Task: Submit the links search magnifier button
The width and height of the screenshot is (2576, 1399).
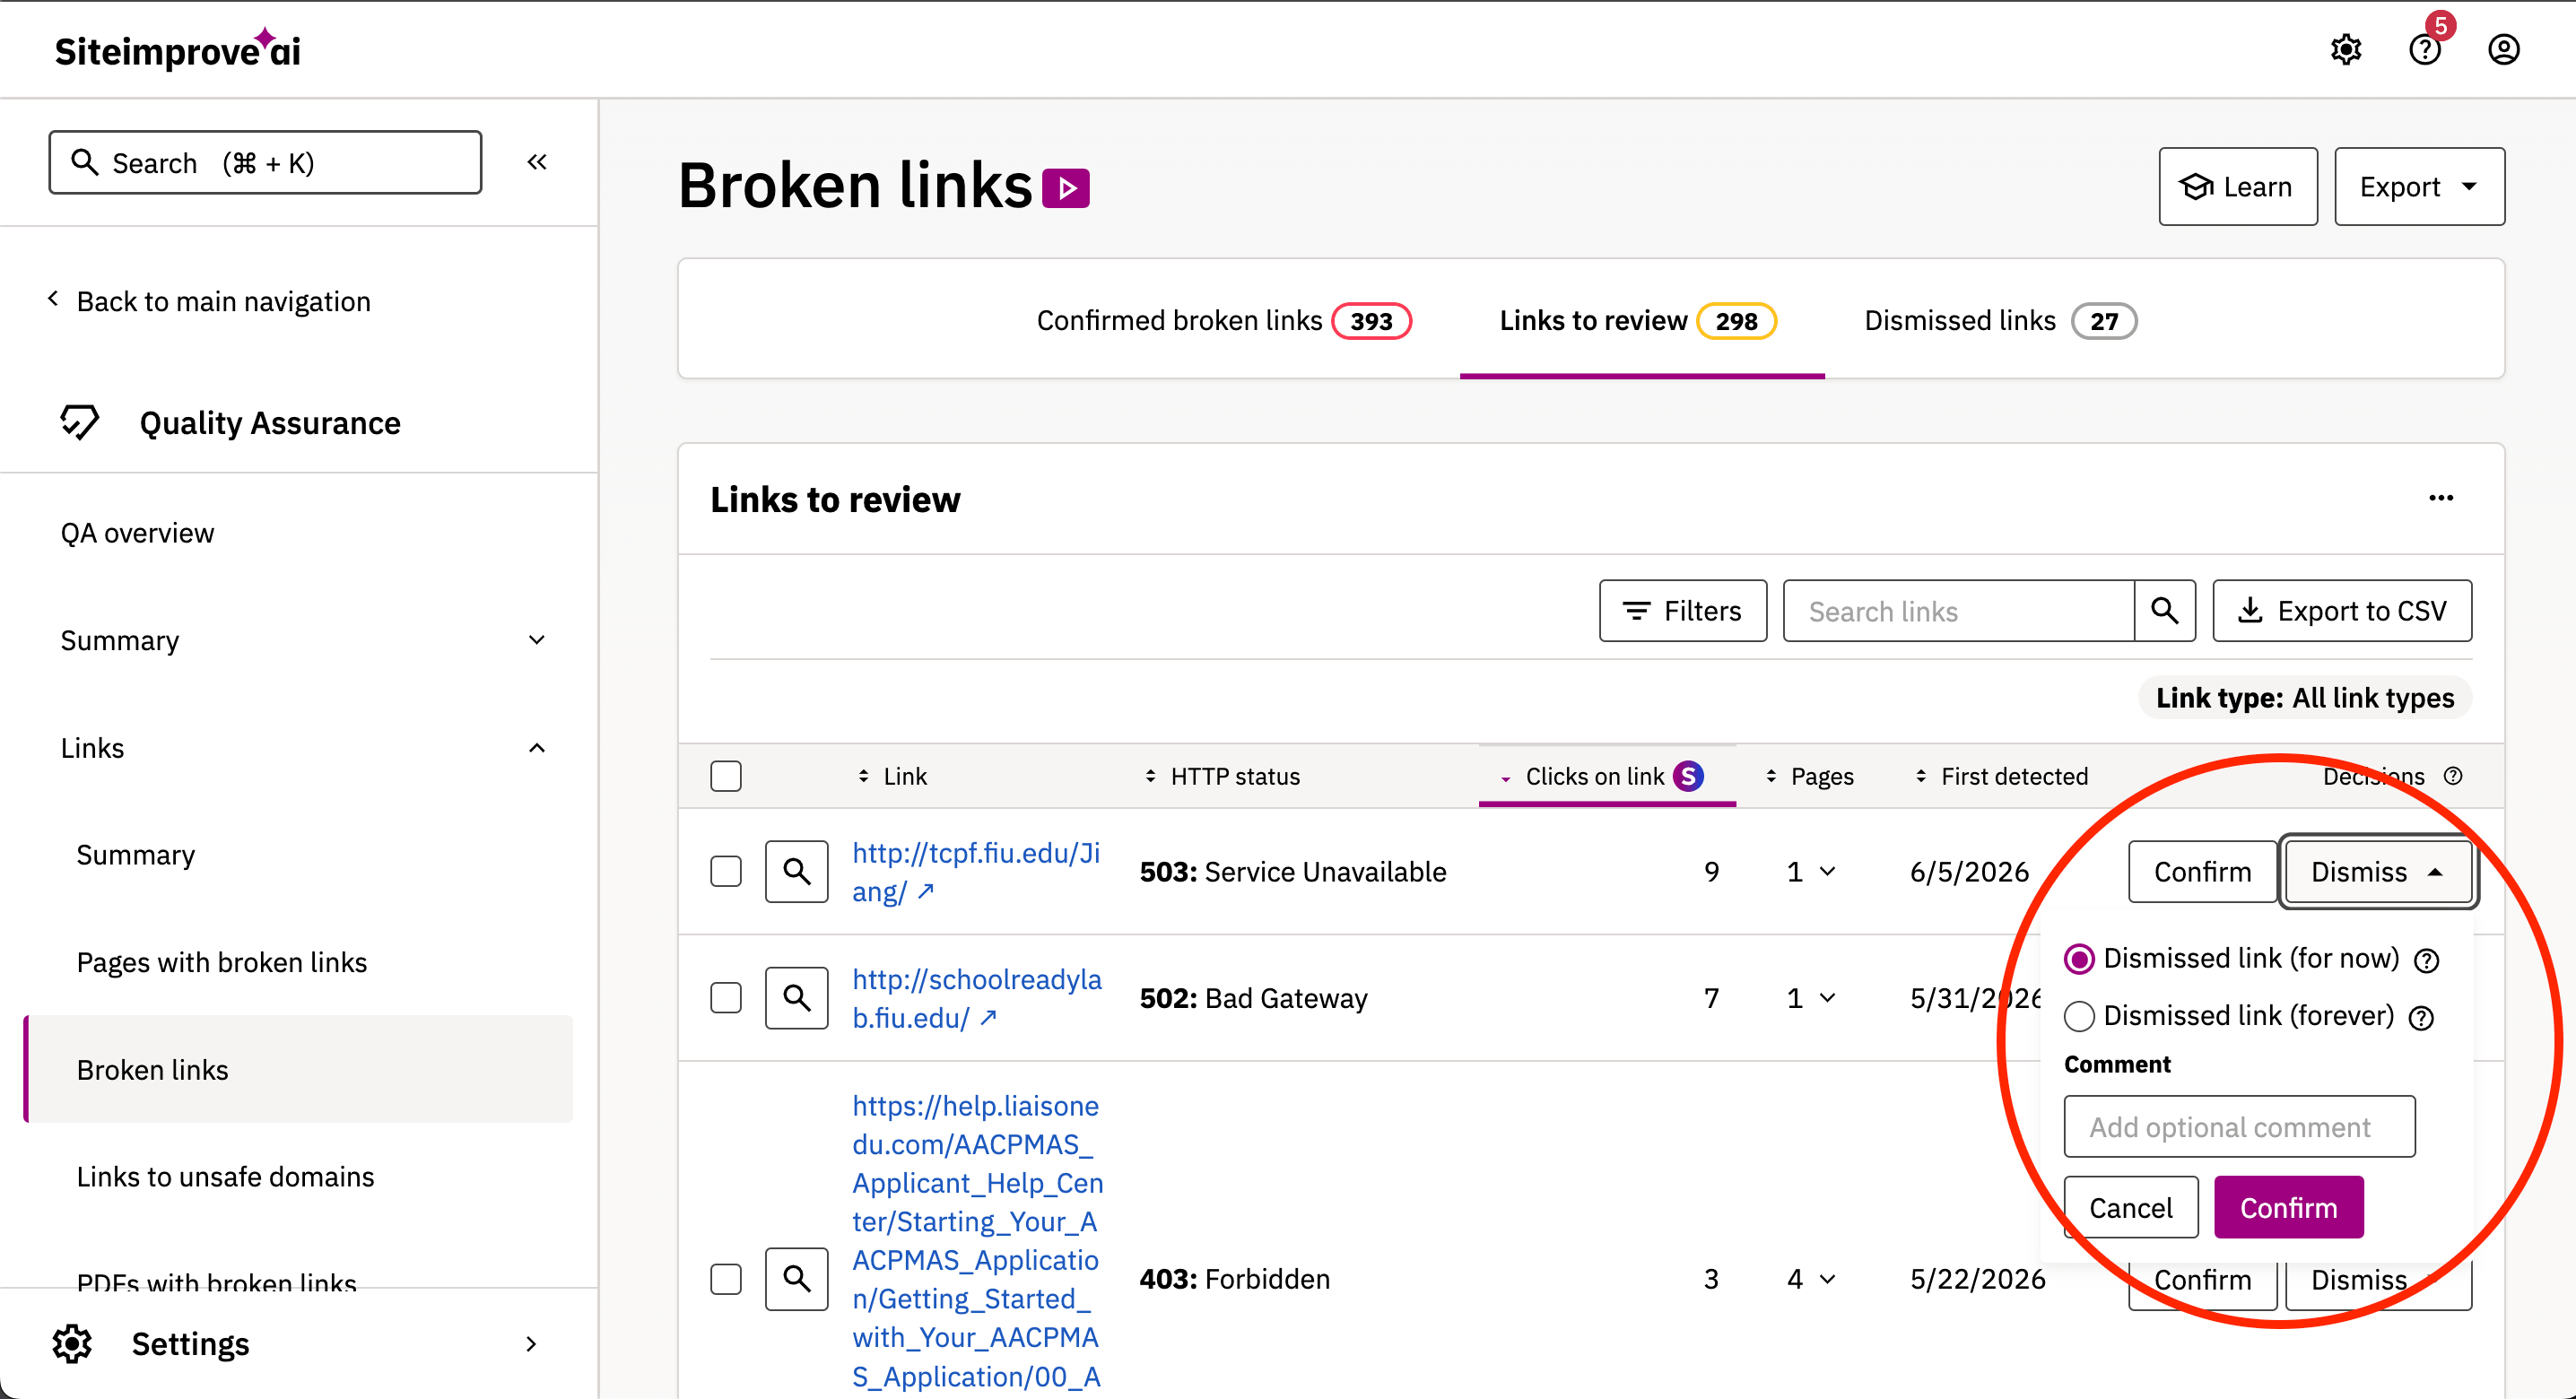Action: pyautogui.click(x=2165, y=611)
